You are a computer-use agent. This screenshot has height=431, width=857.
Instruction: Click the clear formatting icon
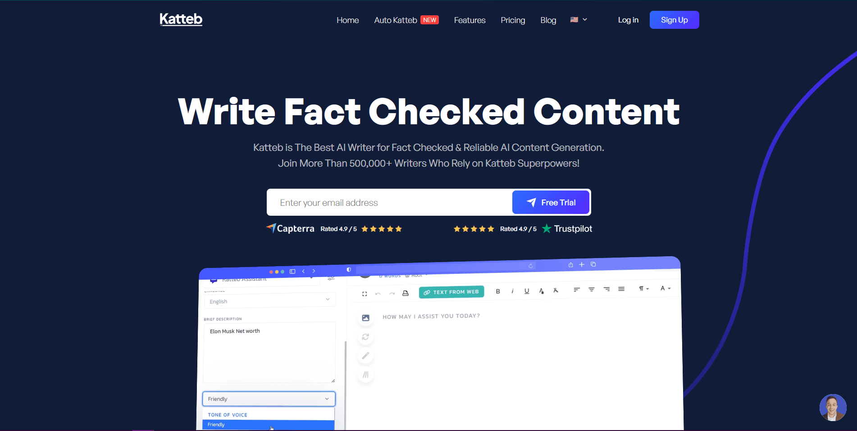(556, 290)
